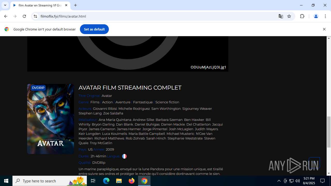Open the notification center icon

click(x=323, y=181)
